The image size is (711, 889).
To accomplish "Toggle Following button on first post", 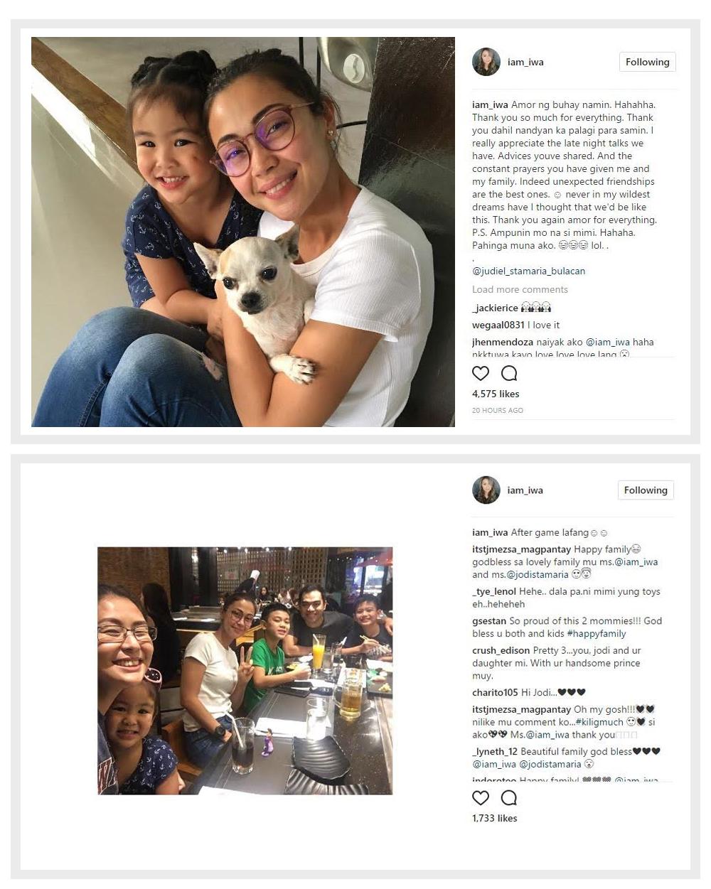I will pyautogui.click(x=647, y=62).
